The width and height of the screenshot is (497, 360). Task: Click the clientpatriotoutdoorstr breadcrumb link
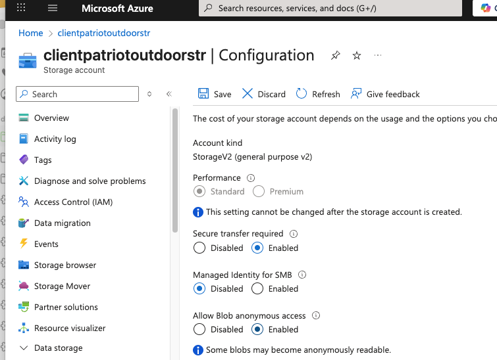pos(99,33)
